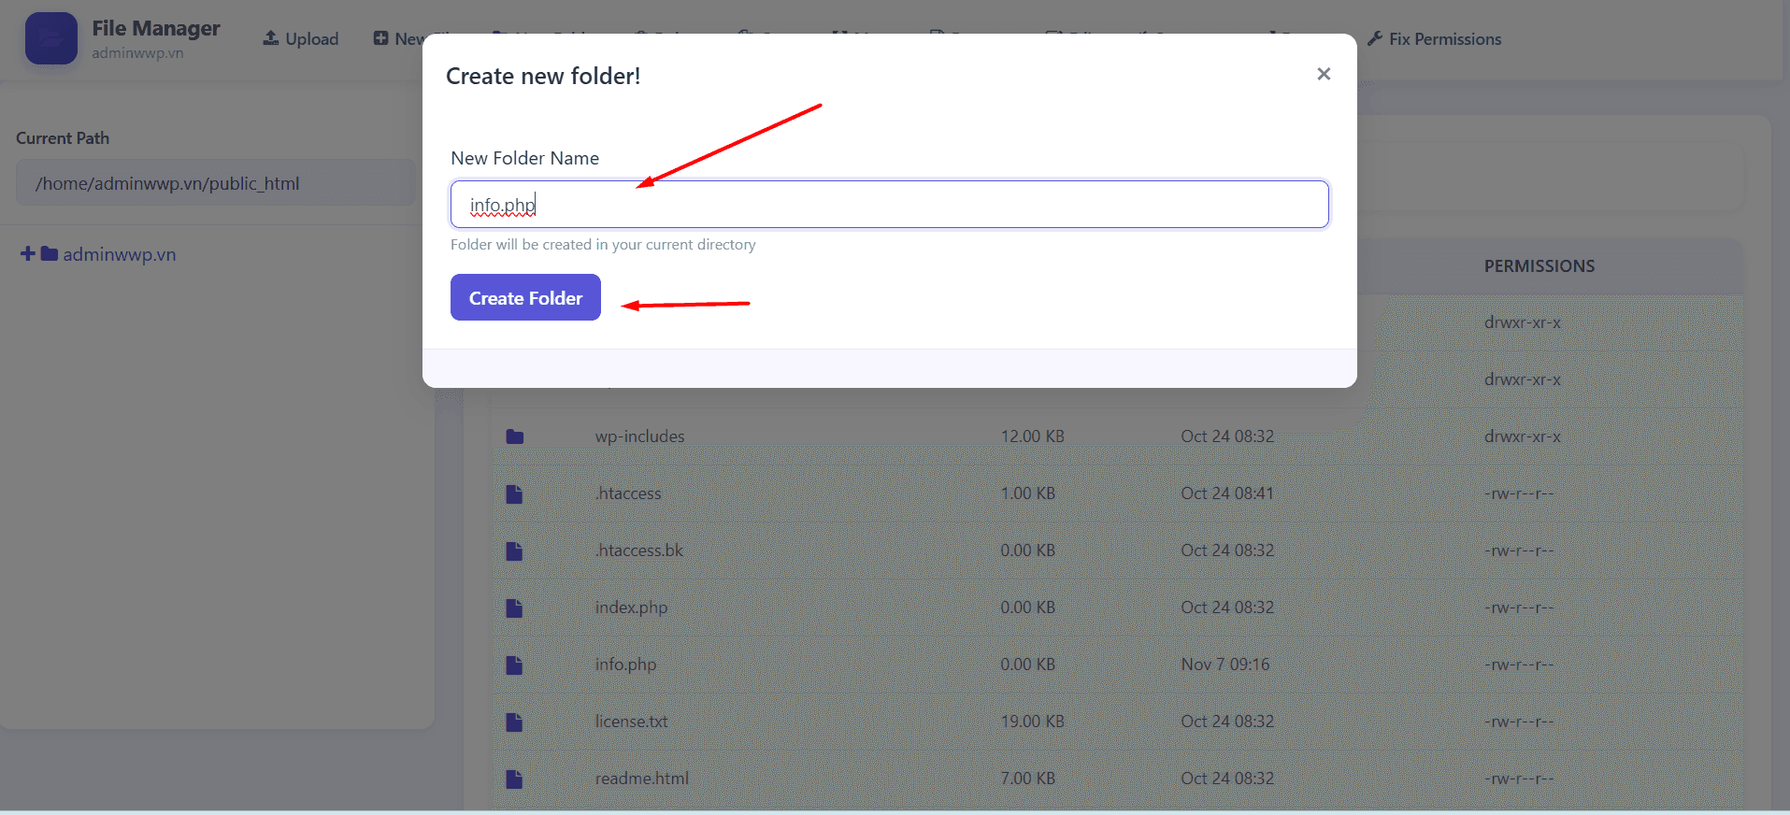The height and width of the screenshot is (815, 1790).
Task: Open the wp-includes folder name
Action: pos(639,436)
